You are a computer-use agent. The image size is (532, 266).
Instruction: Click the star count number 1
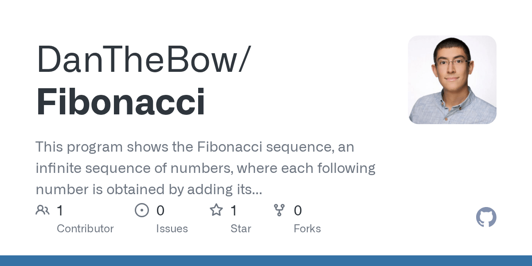coord(234,211)
